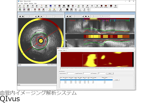Stop playback in the longitudinal view
Viewport: 154px width, 103px height.
(86, 16)
